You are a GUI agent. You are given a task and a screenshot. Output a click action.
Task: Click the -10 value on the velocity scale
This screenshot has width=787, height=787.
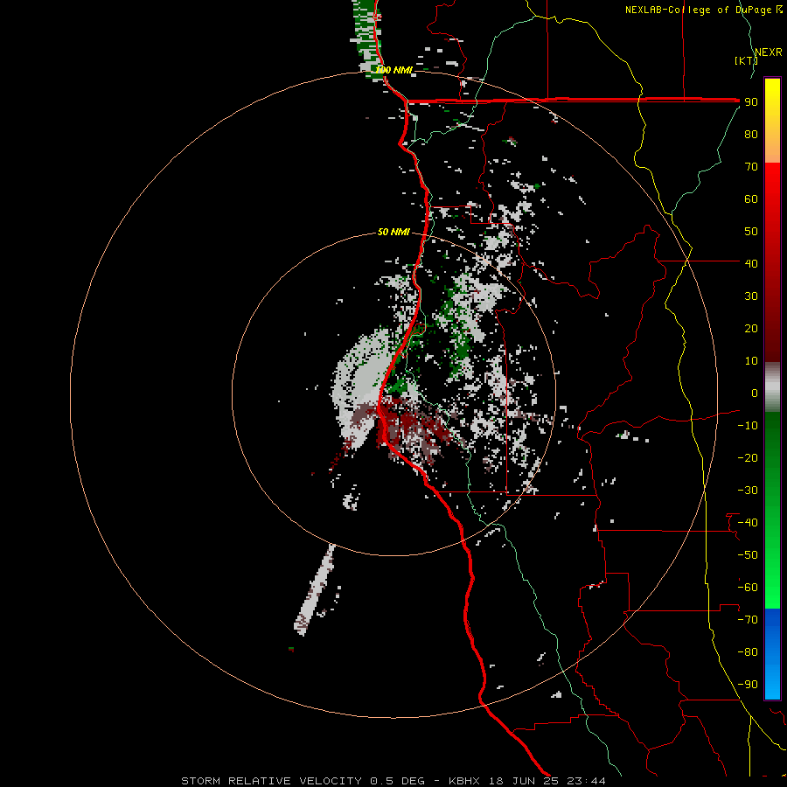(x=748, y=426)
